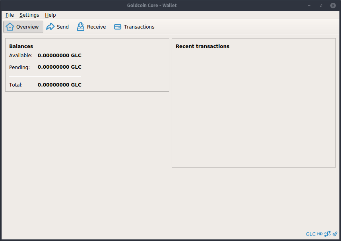Image resolution: width=341 pixels, height=241 pixels.
Task: Click the GLC unit selector in status bar
Action: [310, 234]
